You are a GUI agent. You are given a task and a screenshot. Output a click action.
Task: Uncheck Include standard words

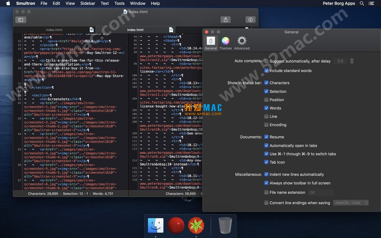266,71
